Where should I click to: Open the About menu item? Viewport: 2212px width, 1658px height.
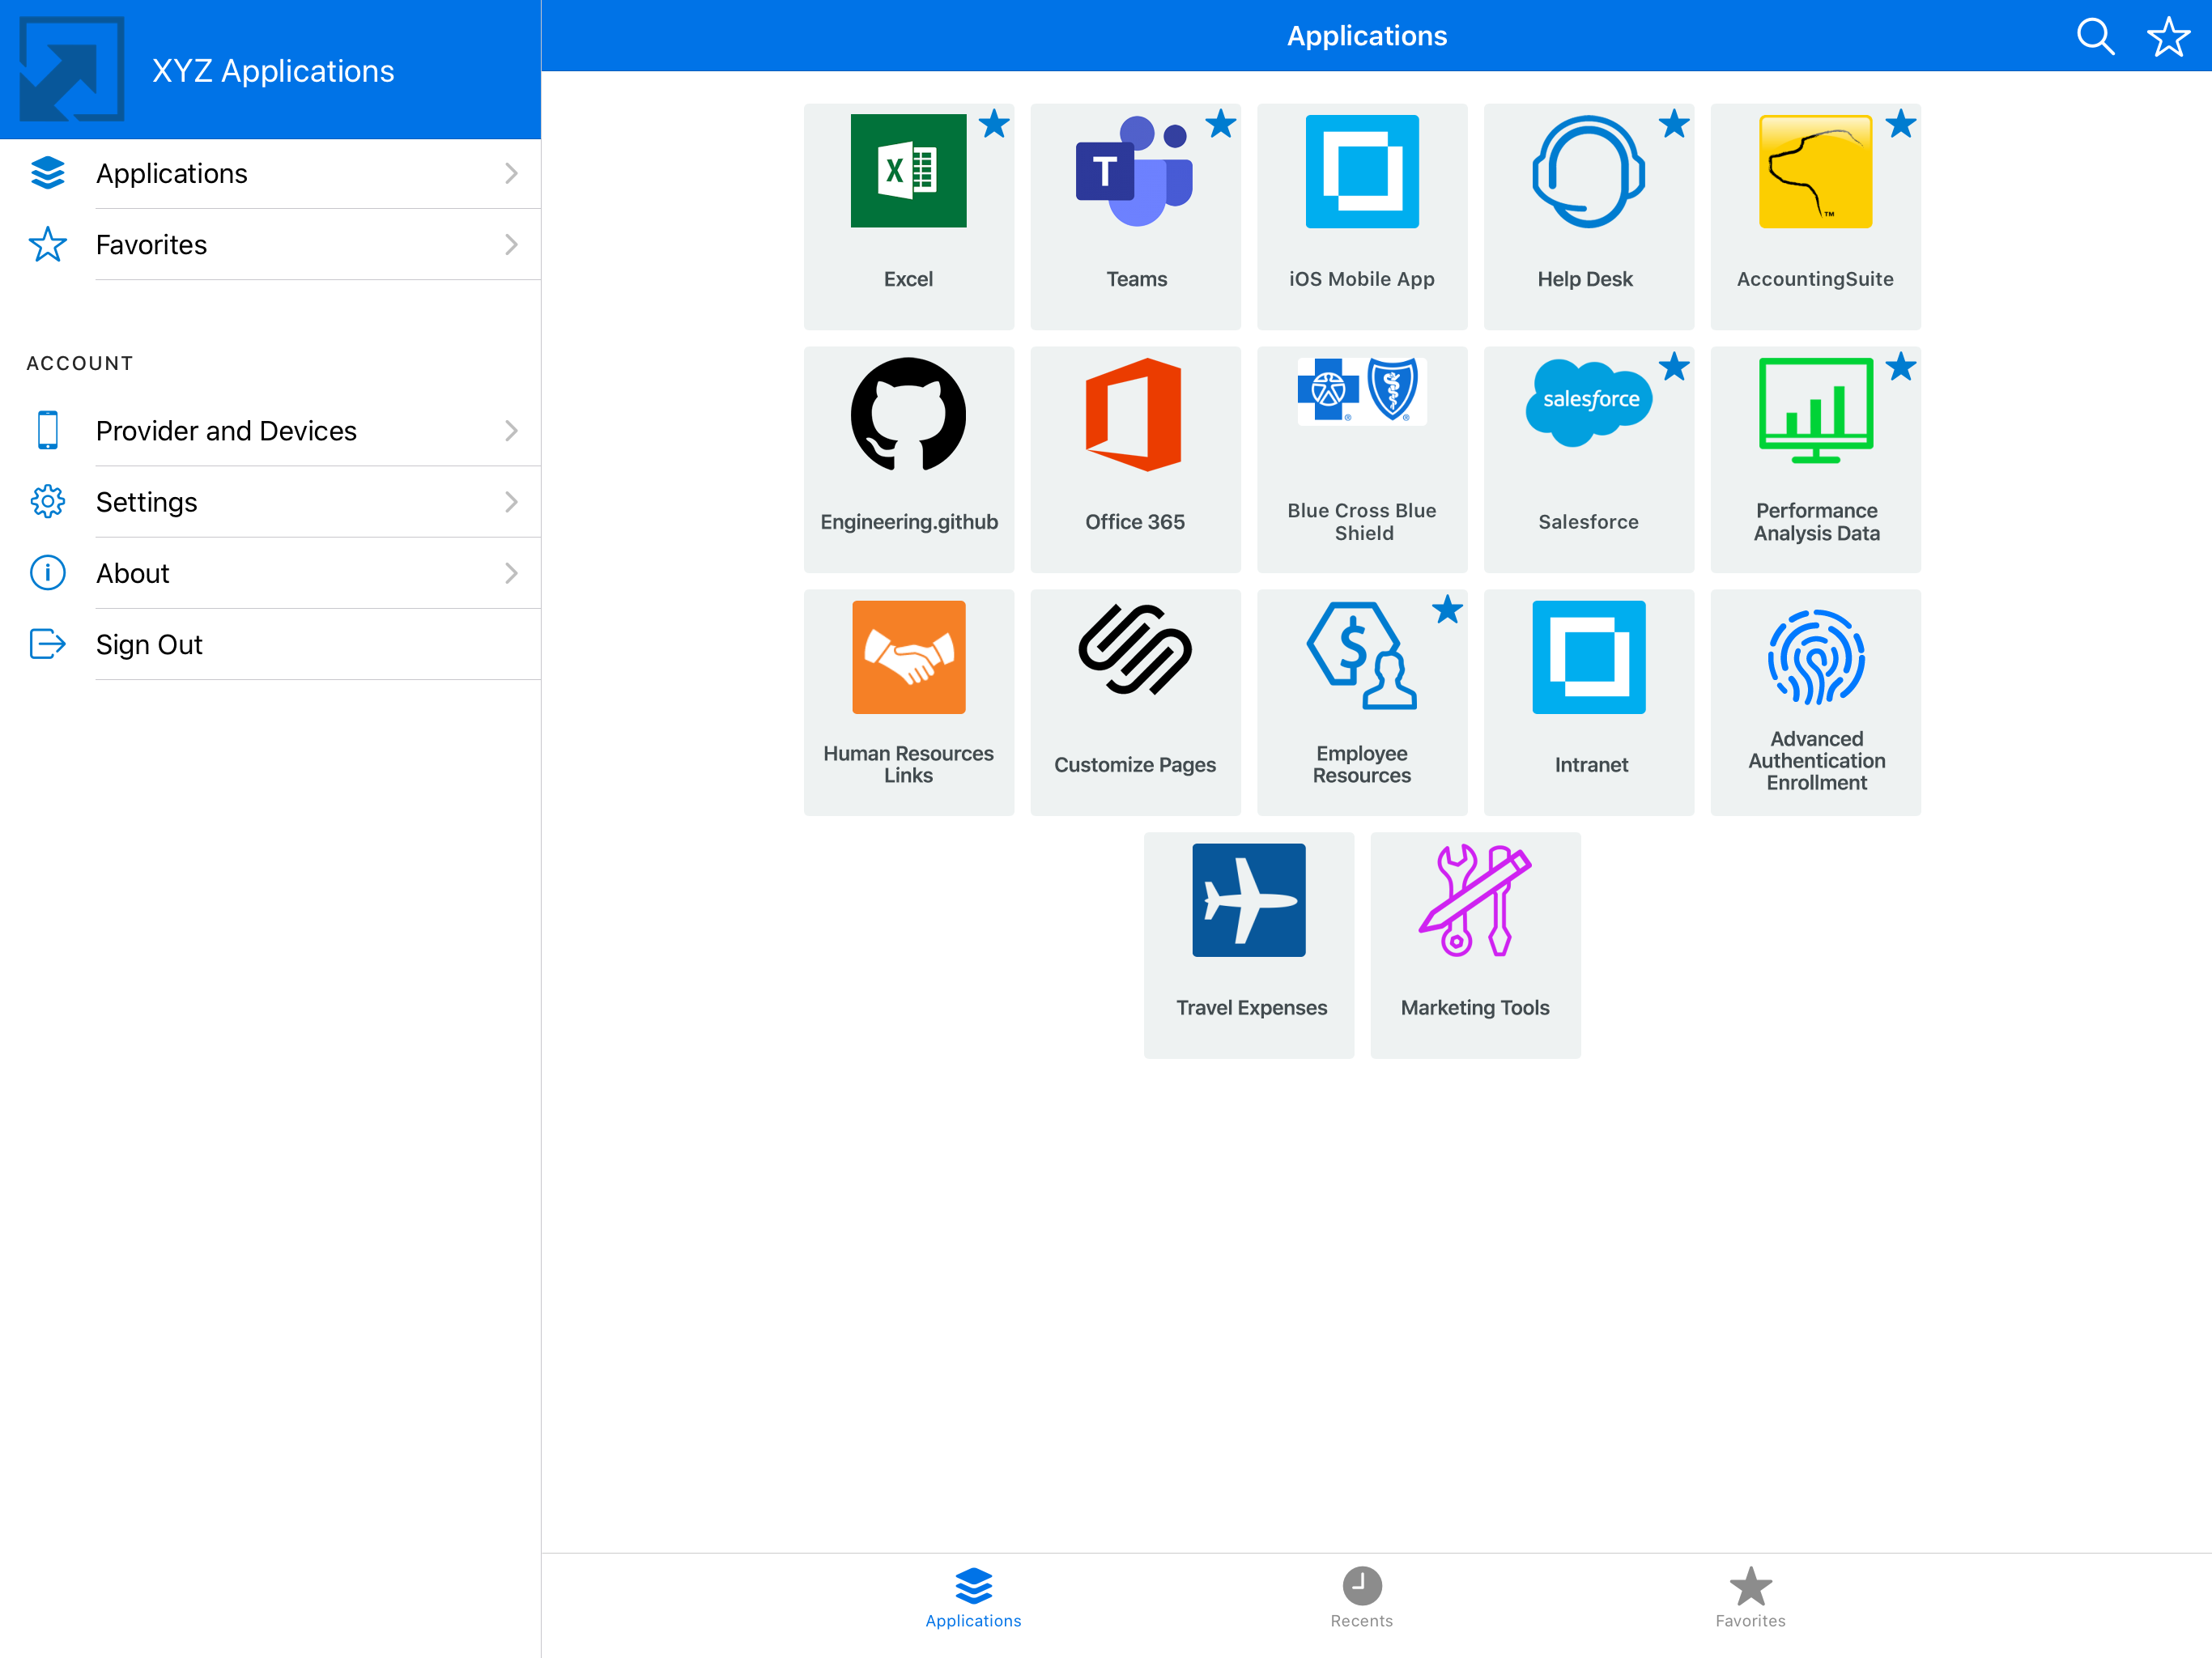tap(270, 573)
